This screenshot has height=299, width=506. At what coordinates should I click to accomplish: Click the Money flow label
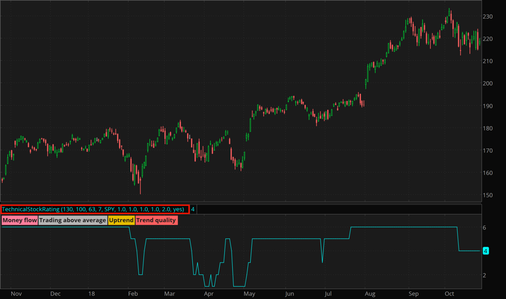(20, 220)
